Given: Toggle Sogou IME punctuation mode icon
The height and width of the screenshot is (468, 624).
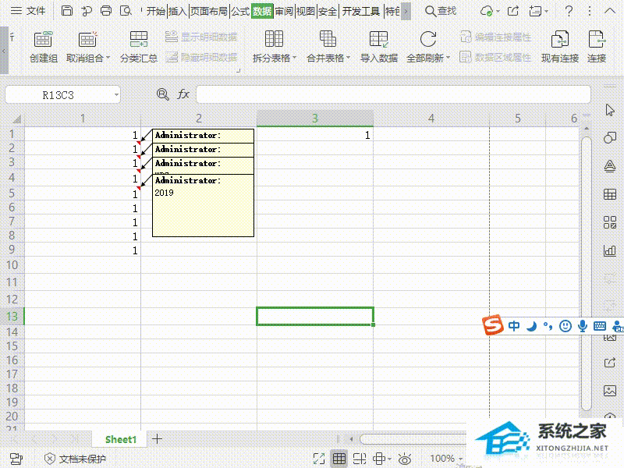Looking at the screenshot, I should (x=548, y=326).
